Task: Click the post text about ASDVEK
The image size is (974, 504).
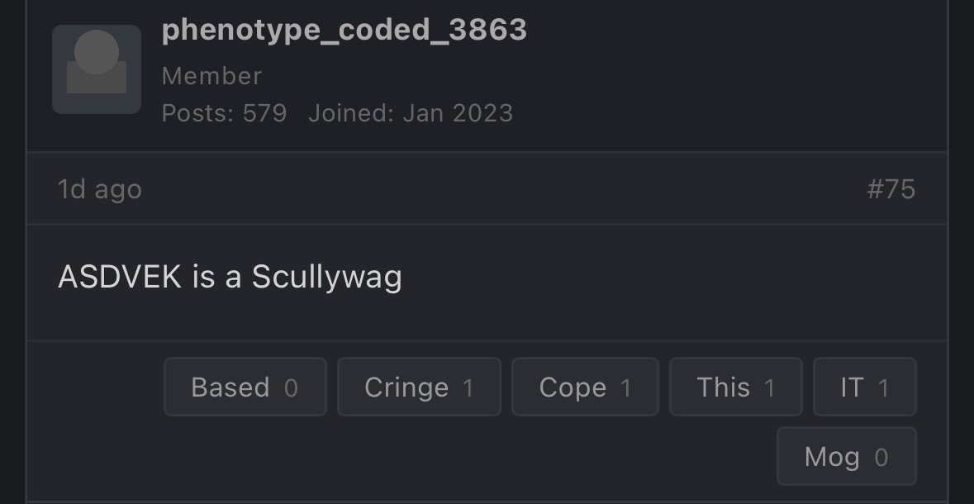Action: click(x=230, y=278)
